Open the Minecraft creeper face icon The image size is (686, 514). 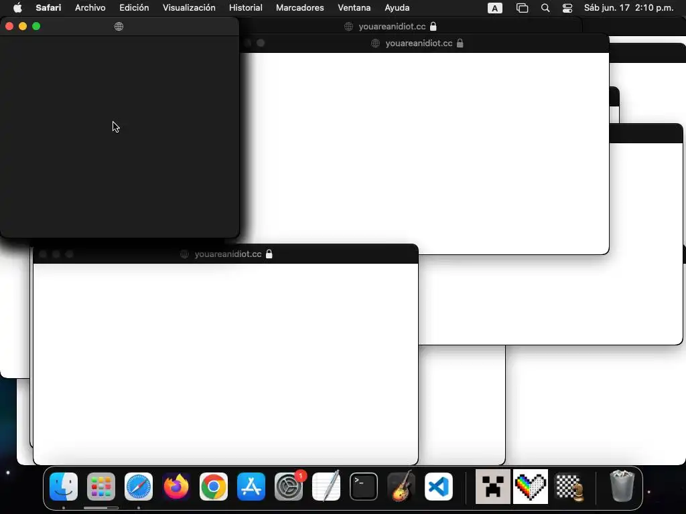click(x=493, y=487)
